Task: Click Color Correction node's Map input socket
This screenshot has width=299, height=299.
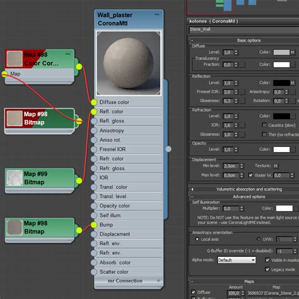Action: (x=4, y=74)
